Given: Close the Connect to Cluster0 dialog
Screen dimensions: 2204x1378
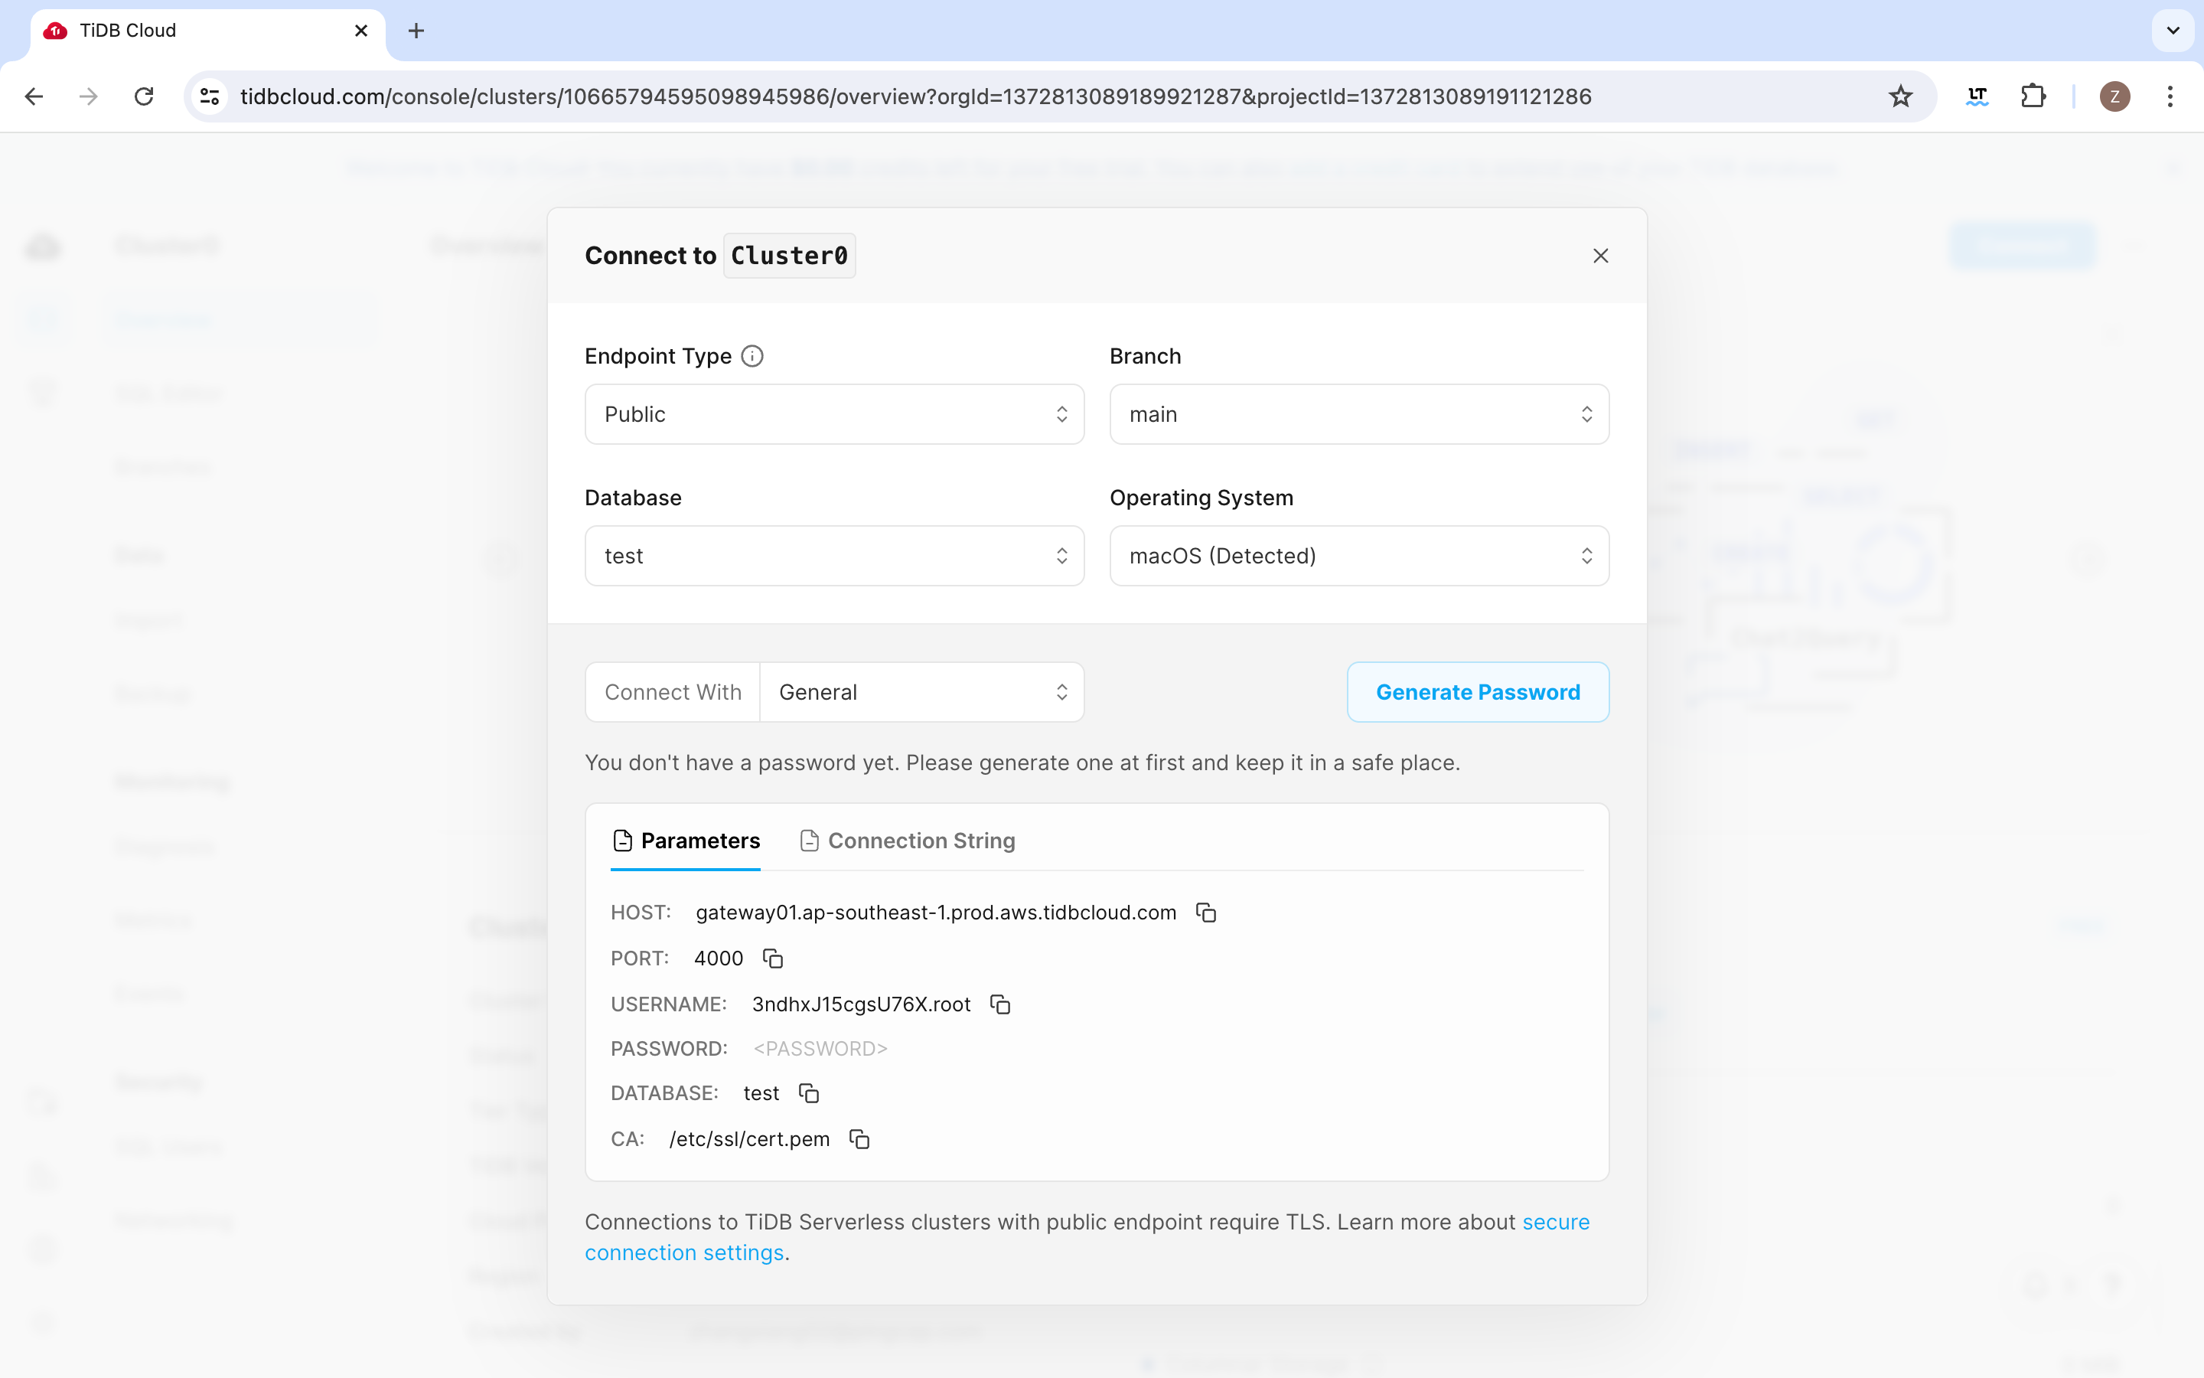Looking at the screenshot, I should [x=1600, y=256].
